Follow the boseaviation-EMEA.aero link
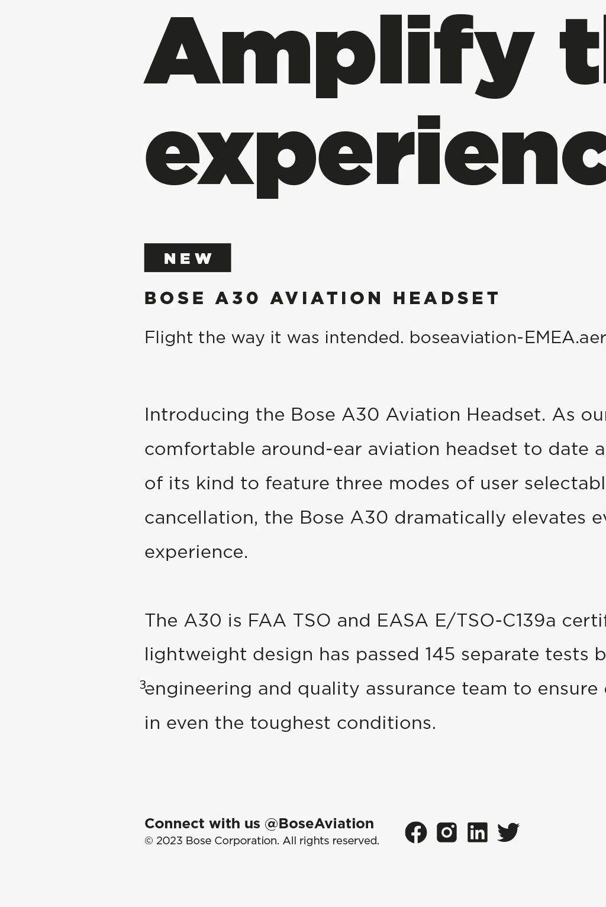This screenshot has width=606, height=907. (507, 337)
